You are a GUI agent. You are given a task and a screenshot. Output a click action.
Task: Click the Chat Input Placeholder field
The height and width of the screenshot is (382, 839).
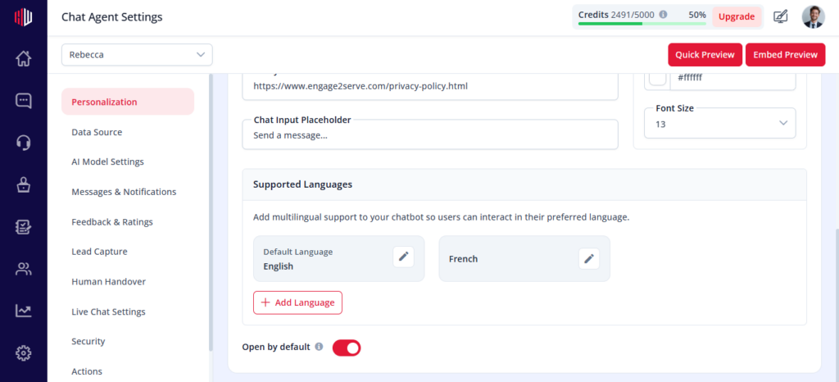[430, 134]
